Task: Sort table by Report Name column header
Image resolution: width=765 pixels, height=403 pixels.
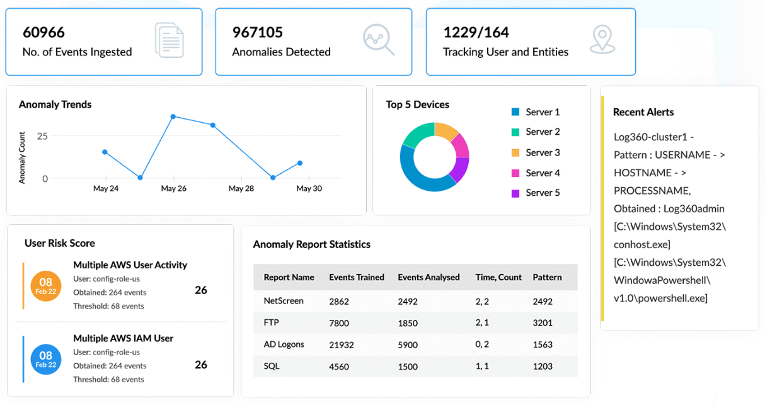Action: [289, 277]
